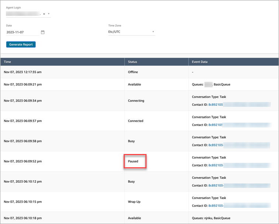The height and width of the screenshot is (224, 279).
Task: Open Contact ID link for 06:10:12 pm Busy row
Action: click(216, 186)
